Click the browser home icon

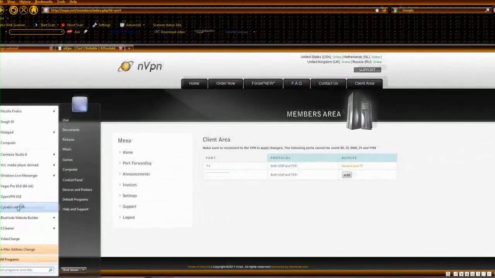click(34, 10)
